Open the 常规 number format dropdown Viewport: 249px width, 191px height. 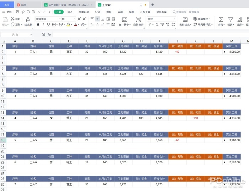[x=174, y=19]
